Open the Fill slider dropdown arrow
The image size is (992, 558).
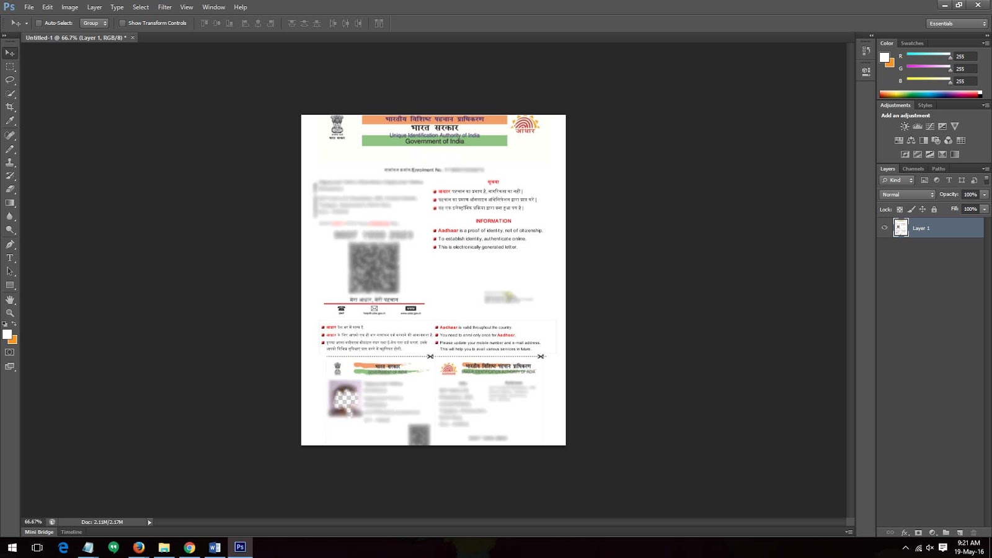(x=984, y=209)
